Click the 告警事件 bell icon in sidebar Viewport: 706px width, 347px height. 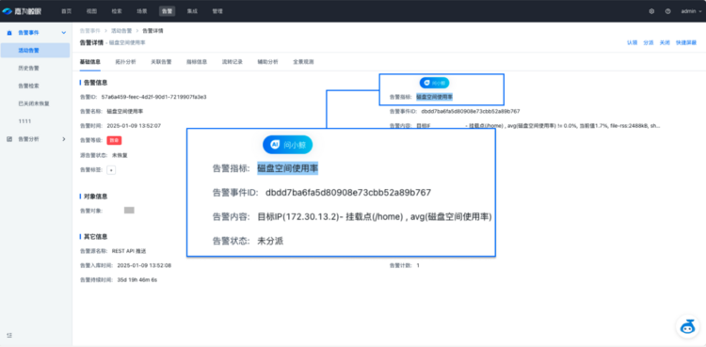tap(9, 33)
